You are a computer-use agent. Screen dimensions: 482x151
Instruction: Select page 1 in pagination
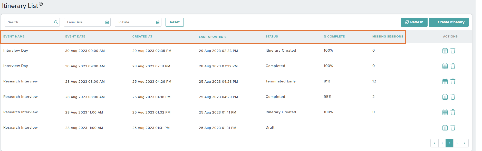tap(449, 143)
